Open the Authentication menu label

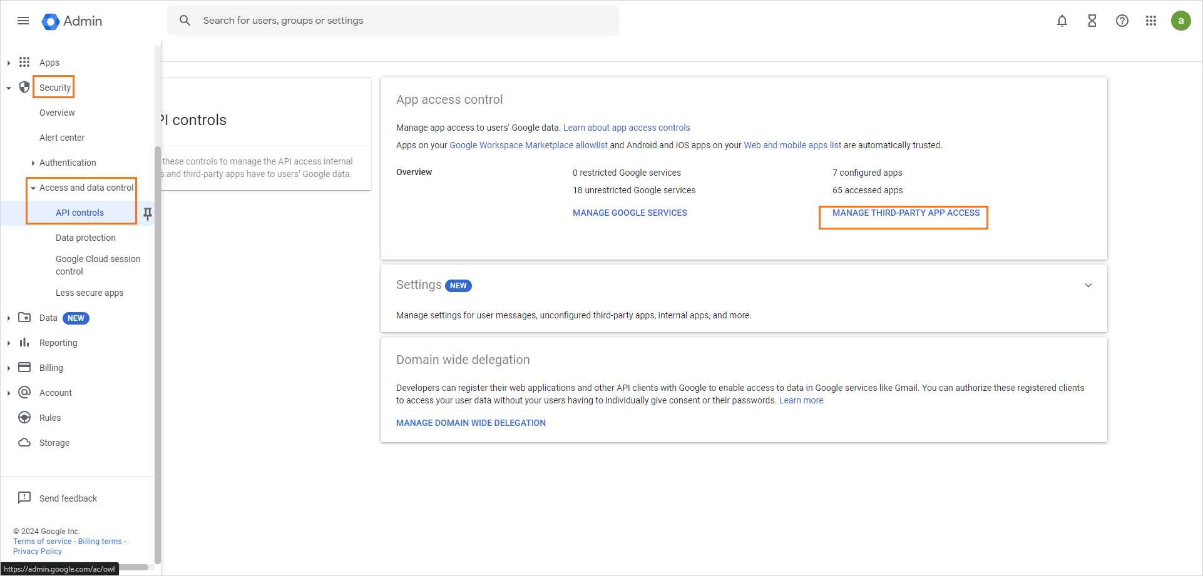[68, 163]
